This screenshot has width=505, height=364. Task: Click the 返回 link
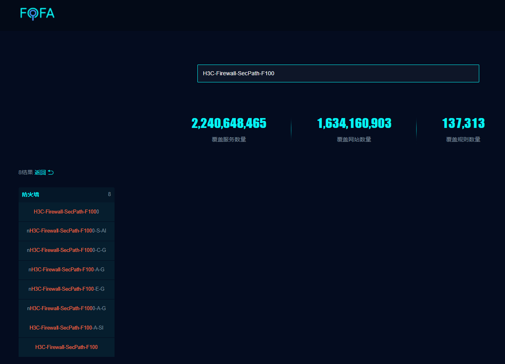(x=40, y=172)
